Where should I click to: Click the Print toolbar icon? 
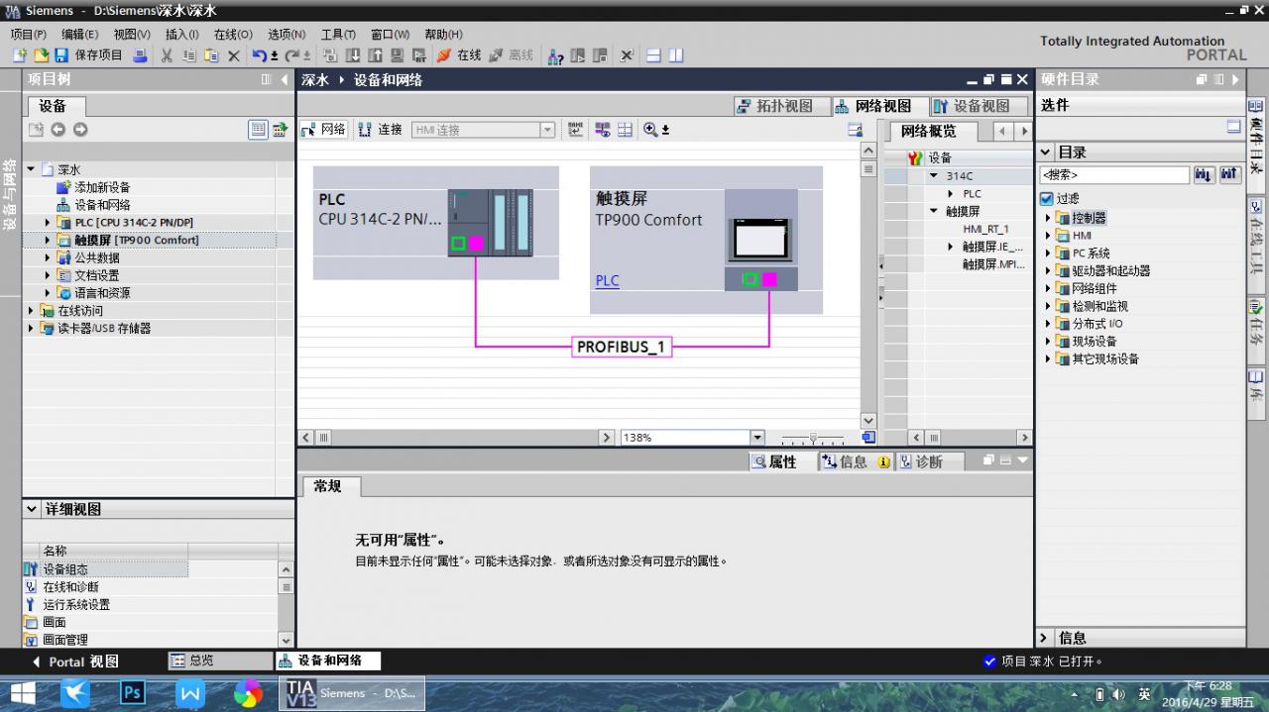140,55
